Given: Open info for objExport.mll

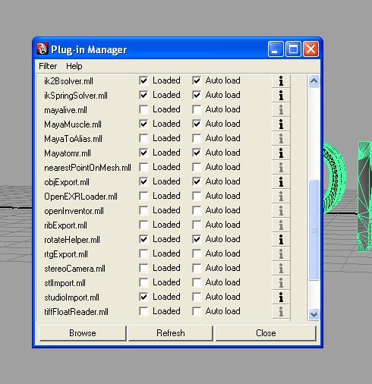Looking at the screenshot, I should tap(281, 182).
